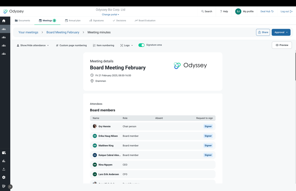296x191 pixels.
Task: Expand the sidebar with the arrow button
Action: [10, 187]
